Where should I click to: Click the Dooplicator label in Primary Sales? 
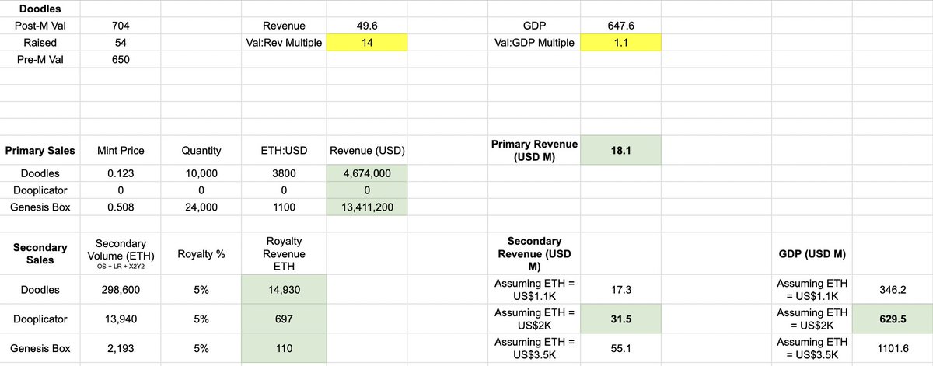coord(40,190)
